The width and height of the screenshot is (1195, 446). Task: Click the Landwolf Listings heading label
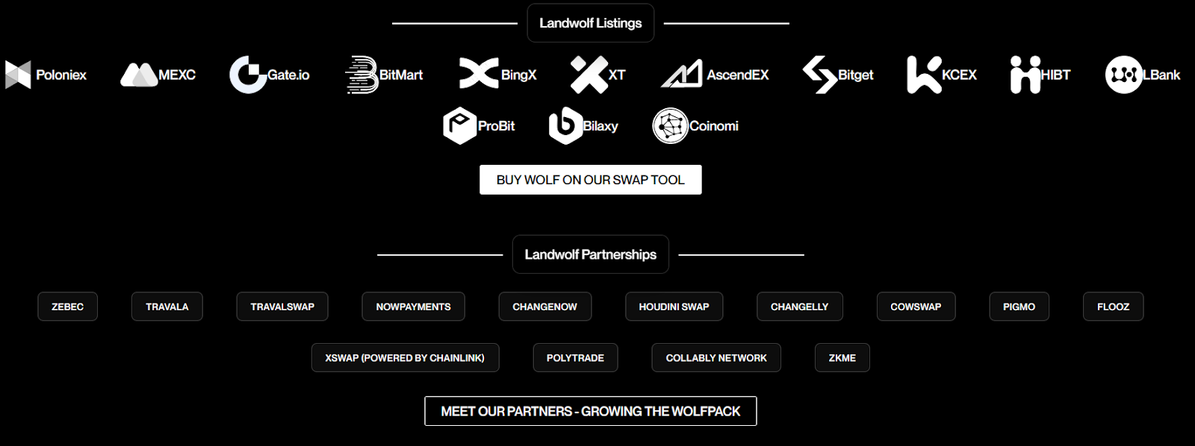click(591, 23)
